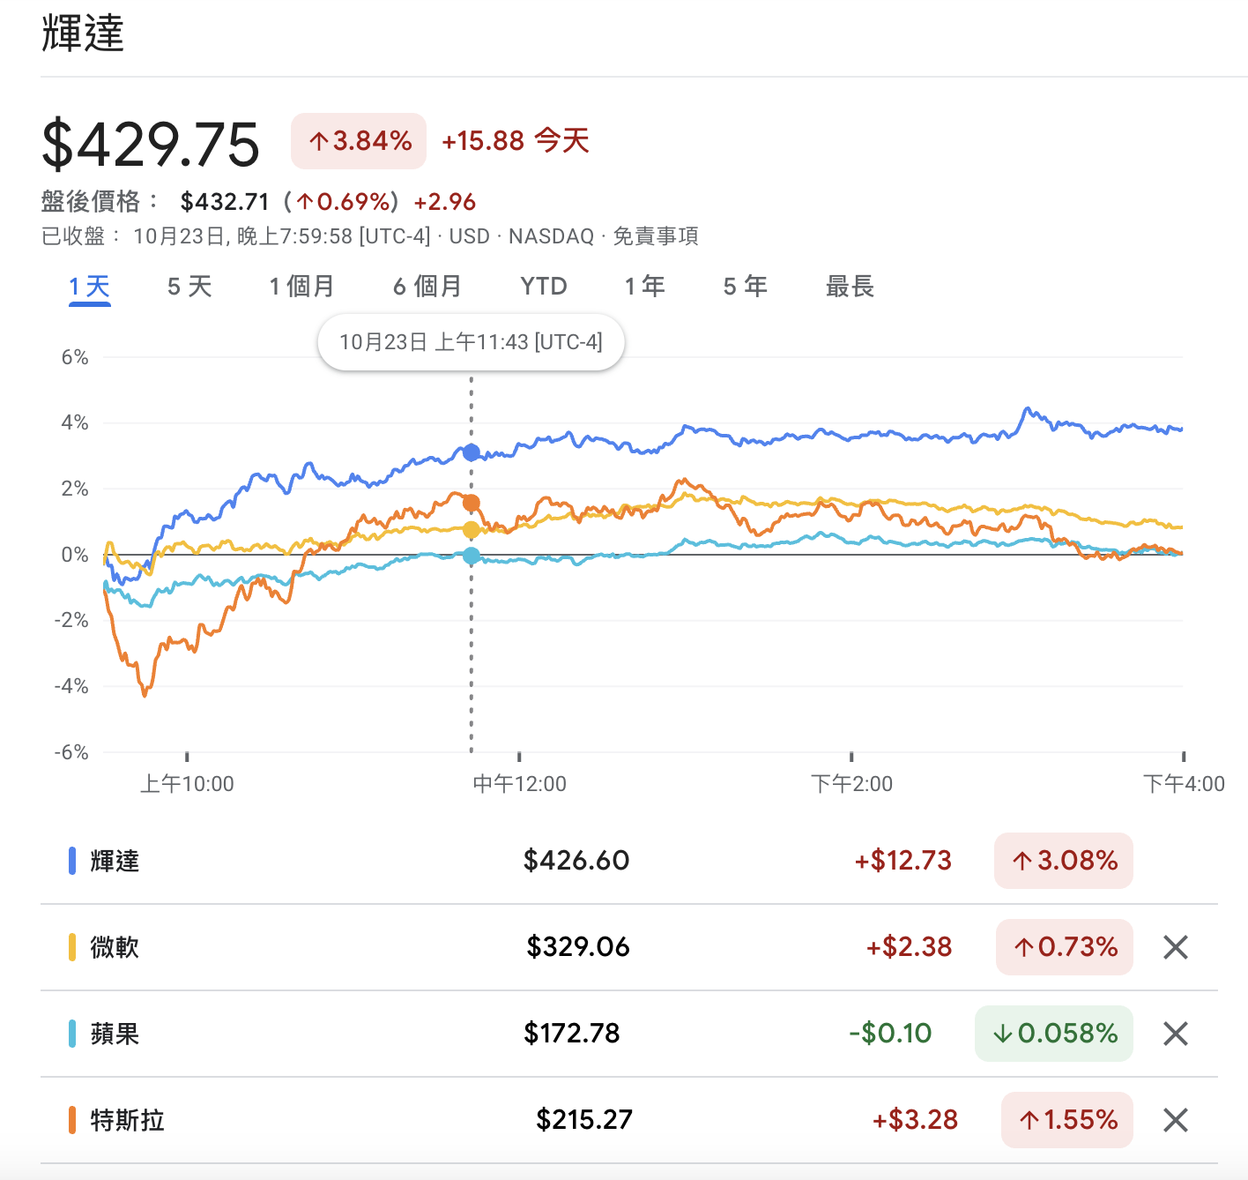This screenshot has height=1180, width=1248.
Task: Click the yellow 微軟 color bar
Action: tap(72, 947)
